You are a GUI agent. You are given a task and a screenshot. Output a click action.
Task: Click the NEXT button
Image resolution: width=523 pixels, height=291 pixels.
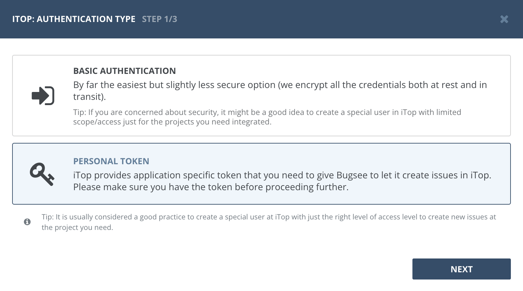pyautogui.click(x=461, y=269)
